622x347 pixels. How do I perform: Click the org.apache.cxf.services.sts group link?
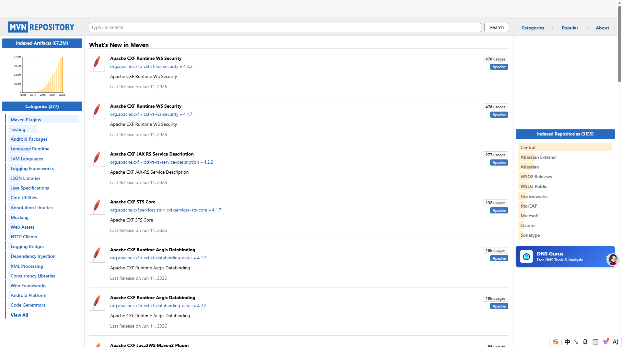136,210
